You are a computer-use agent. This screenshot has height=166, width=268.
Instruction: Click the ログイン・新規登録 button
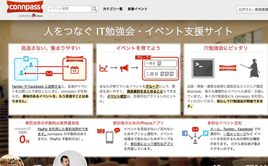253,9
